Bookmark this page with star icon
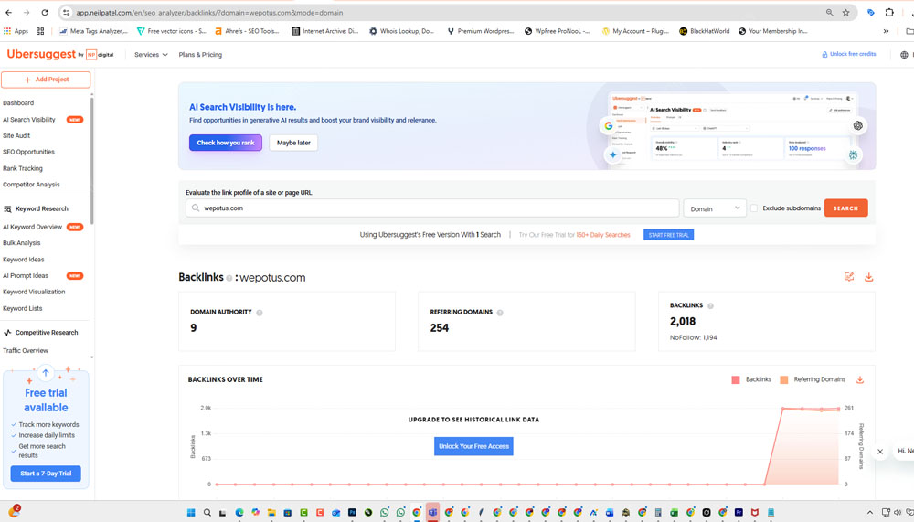914x522 pixels. (x=845, y=12)
